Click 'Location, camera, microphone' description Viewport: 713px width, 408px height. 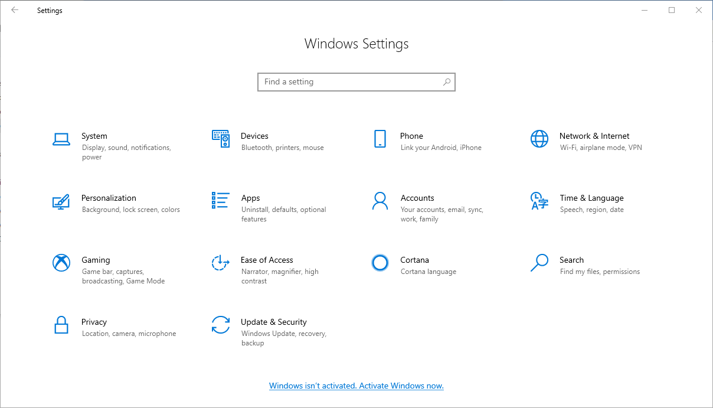click(129, 334)
